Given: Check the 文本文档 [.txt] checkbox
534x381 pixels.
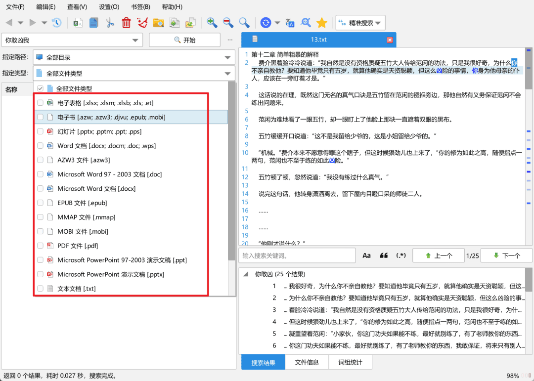Looking at the screenshot, I should (40, 289).
